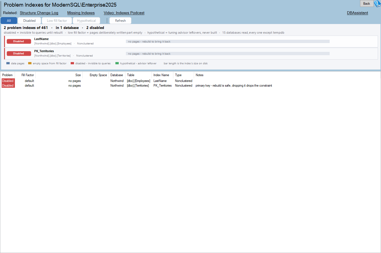Screen dimensions: 381x253
Task: Open the Missing Indexes link
Action: (x=81, y=13)
